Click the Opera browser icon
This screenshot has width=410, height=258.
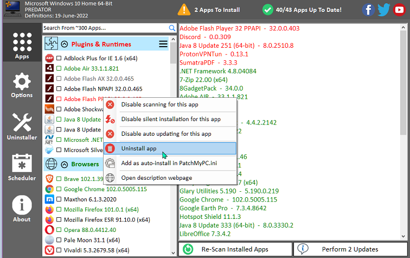pos(49,230)
